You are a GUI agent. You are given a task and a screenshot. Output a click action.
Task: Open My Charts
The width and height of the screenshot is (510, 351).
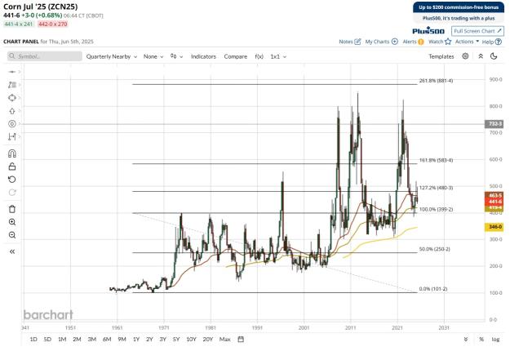pyautogui.click(x=382, y=42)
